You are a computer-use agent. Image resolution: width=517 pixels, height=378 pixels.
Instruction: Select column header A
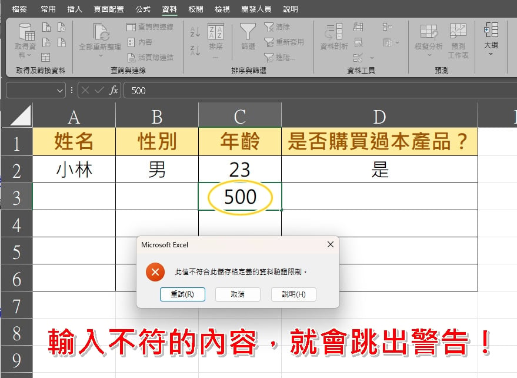(x=74, y=116)
